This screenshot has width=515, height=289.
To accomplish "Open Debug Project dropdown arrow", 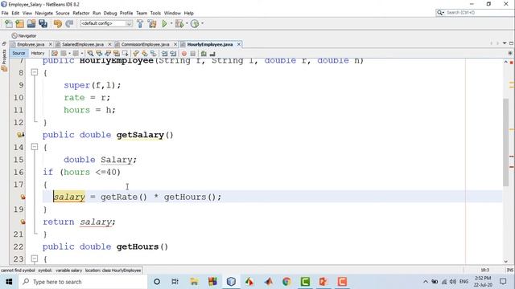I will [187, 23].
